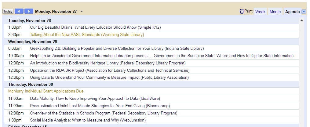Open Procrastinators Unite! Bloomerang event

click(x=100, y=106)
